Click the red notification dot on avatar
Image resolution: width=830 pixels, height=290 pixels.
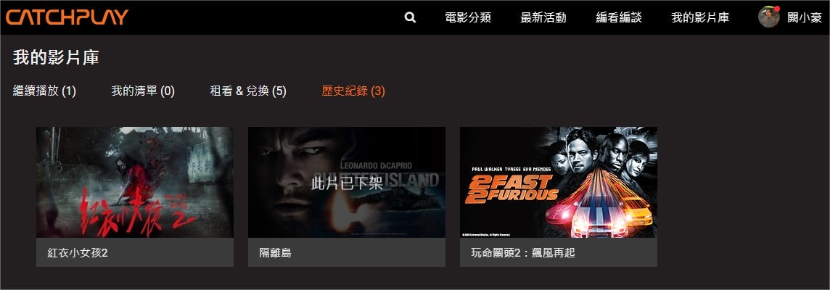tap(777, 9)
